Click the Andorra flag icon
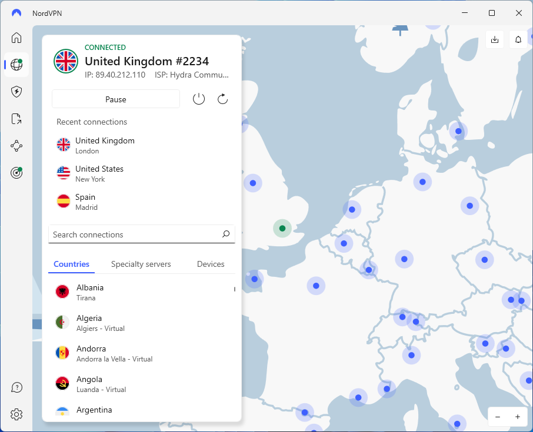533x432 pixels. pyautogui.click(x=62, y=353)
